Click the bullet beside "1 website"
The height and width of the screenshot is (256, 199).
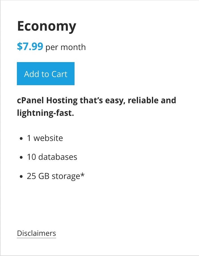(x=21, y=139)
